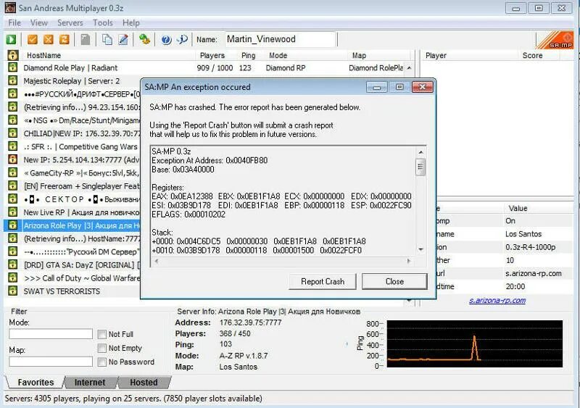Viewport: 580px width, 408px height.
Task: Click lock icon beside Diamond Role Play
Action: 12,67
